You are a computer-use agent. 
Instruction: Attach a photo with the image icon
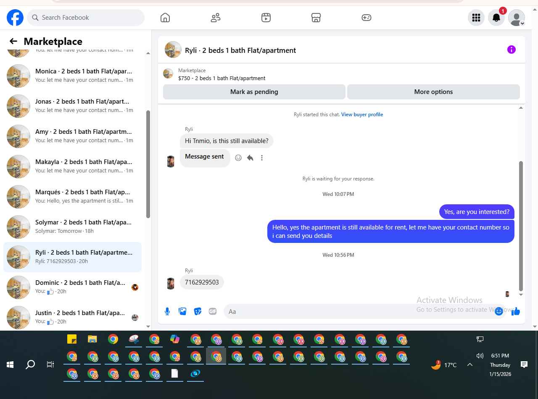(182, 311)
